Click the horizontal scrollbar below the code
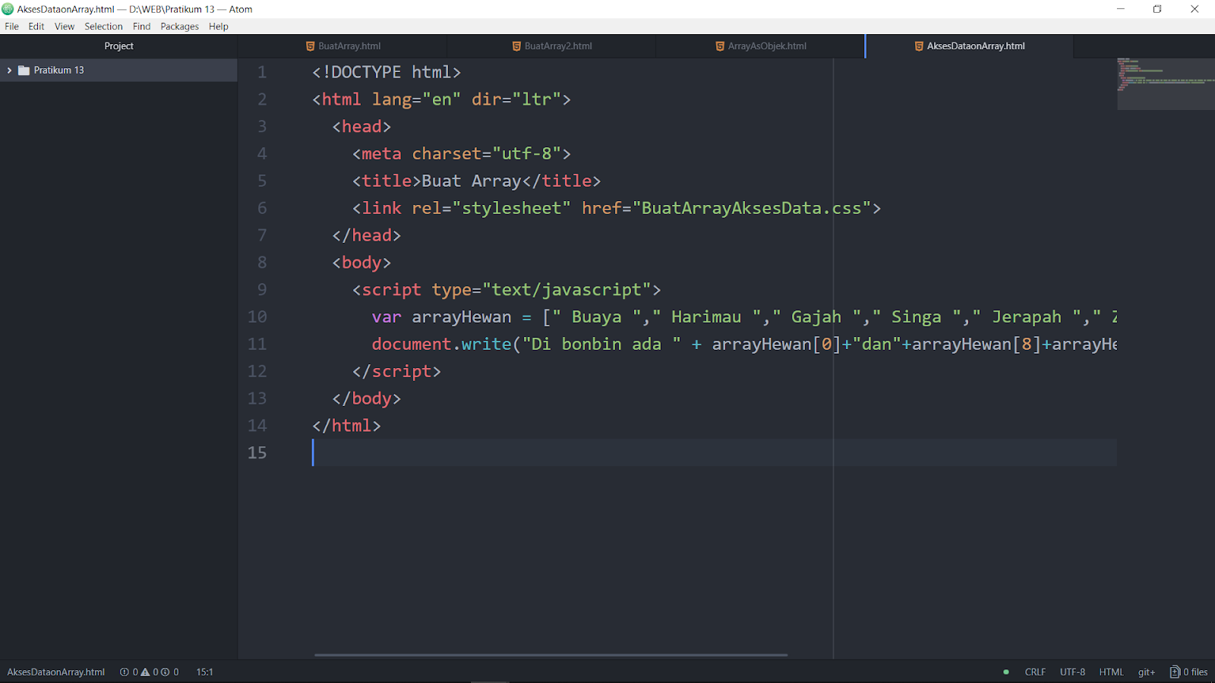The width and height of the screenshot is (1215, 683). (x=551, y=655)
